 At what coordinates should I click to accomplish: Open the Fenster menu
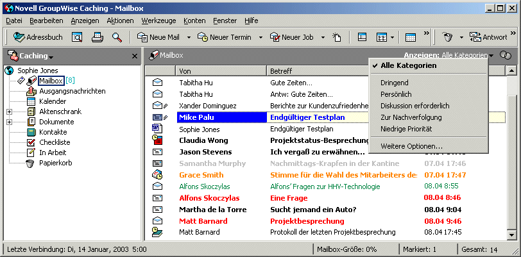click(225, 21)
